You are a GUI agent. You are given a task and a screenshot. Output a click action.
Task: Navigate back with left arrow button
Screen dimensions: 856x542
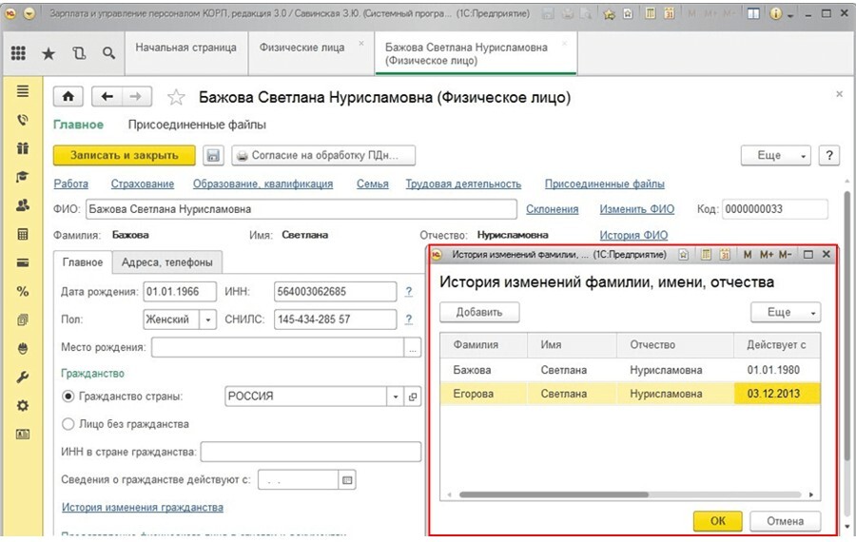(107, 97)
